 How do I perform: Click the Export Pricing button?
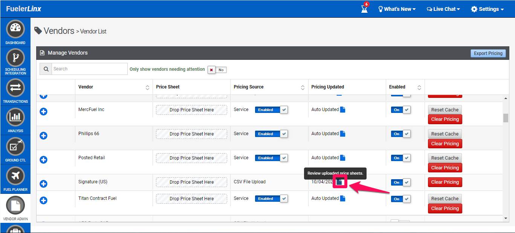pyautogui.click(x=488, y=53)
